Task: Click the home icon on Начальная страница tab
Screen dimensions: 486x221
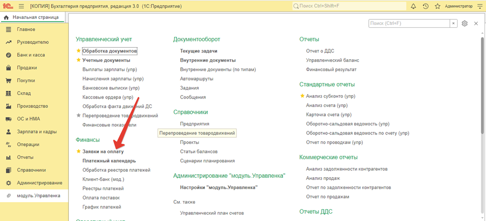Action: [x=6, y=18]
